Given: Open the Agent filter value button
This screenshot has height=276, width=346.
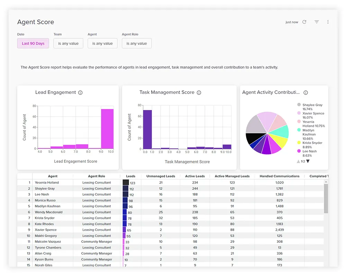Looking at the screenshot, I should click(102, 43).
